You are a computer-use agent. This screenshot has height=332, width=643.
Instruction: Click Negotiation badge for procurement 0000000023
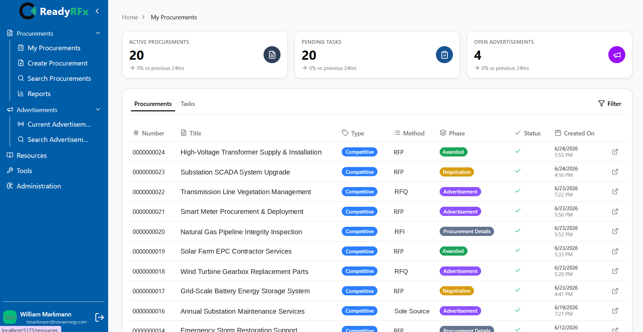click(457, 172)
